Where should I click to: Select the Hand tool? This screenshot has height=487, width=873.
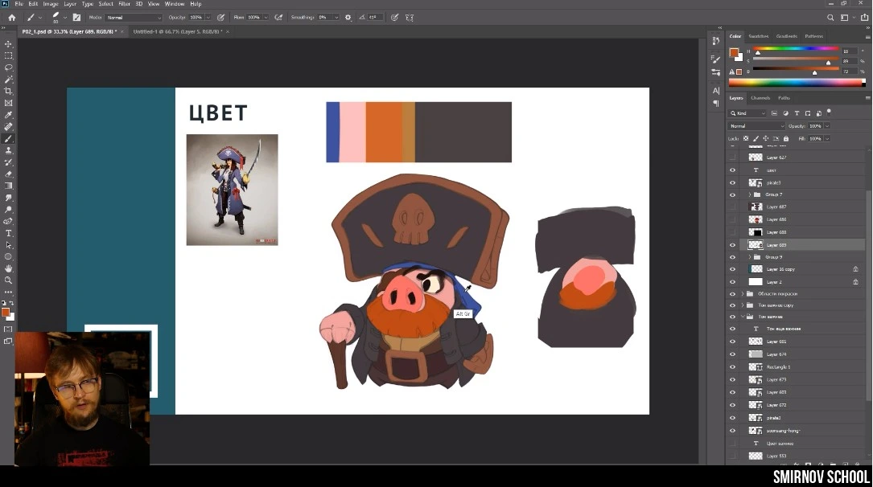click(9, 268)
